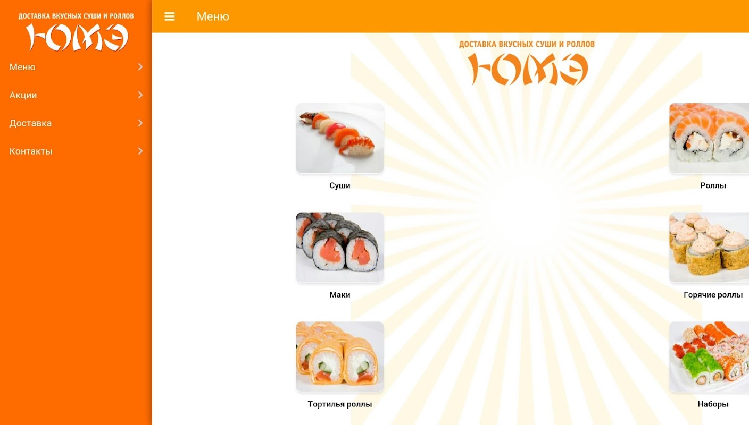Viewport: 749px width, 425px height.
Task: Expand the Акции chevron arrow
Action: (x=140, y=95)
